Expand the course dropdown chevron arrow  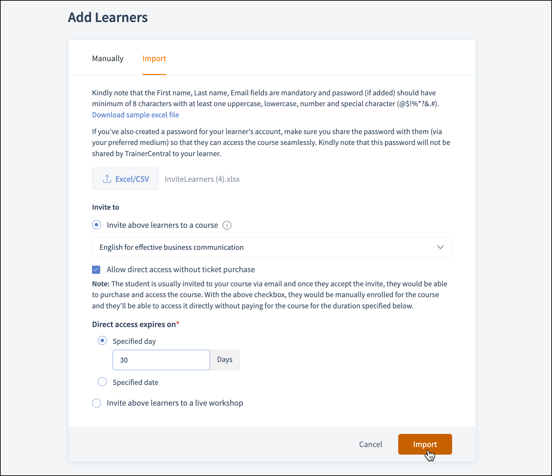pos(440,247)
